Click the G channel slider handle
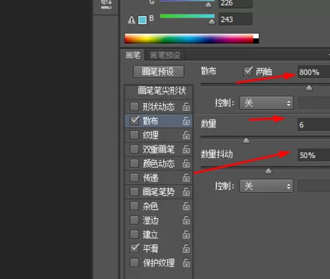 (x=208, y=5)
